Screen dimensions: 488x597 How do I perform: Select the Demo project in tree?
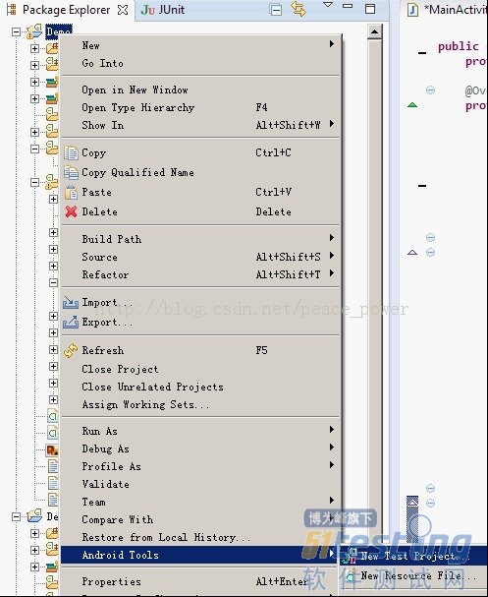point(59,31)
